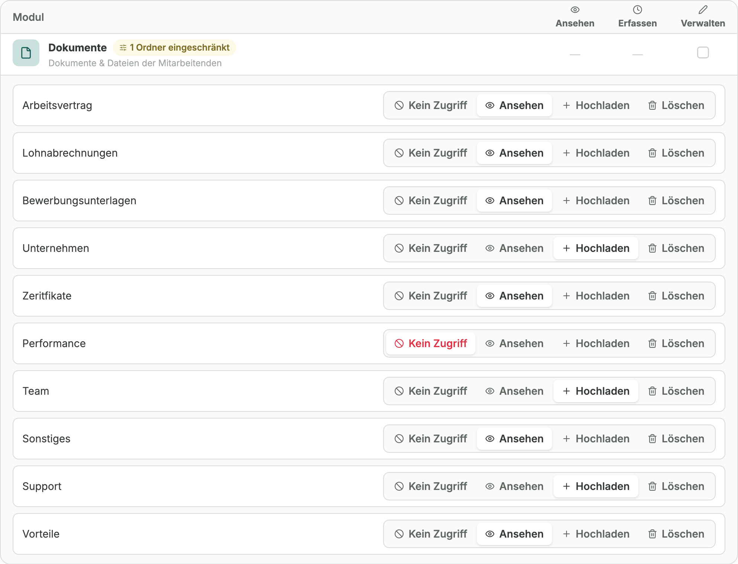Select Hochladen for Zeritfikate

596,296
